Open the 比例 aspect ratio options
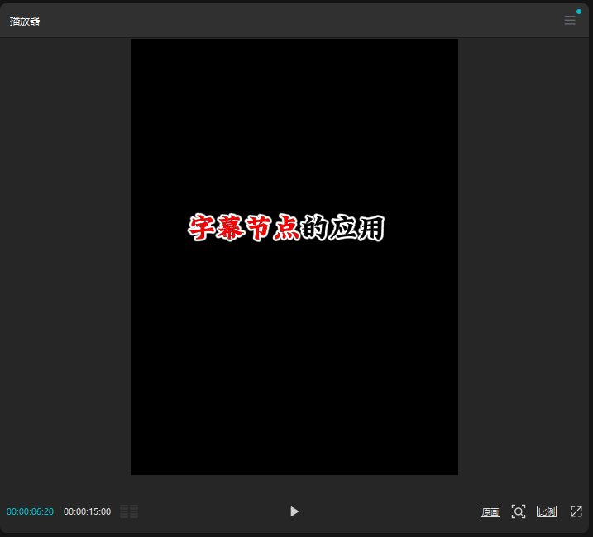The height and width of the screenshot is (537, 593). click(547, 511)
